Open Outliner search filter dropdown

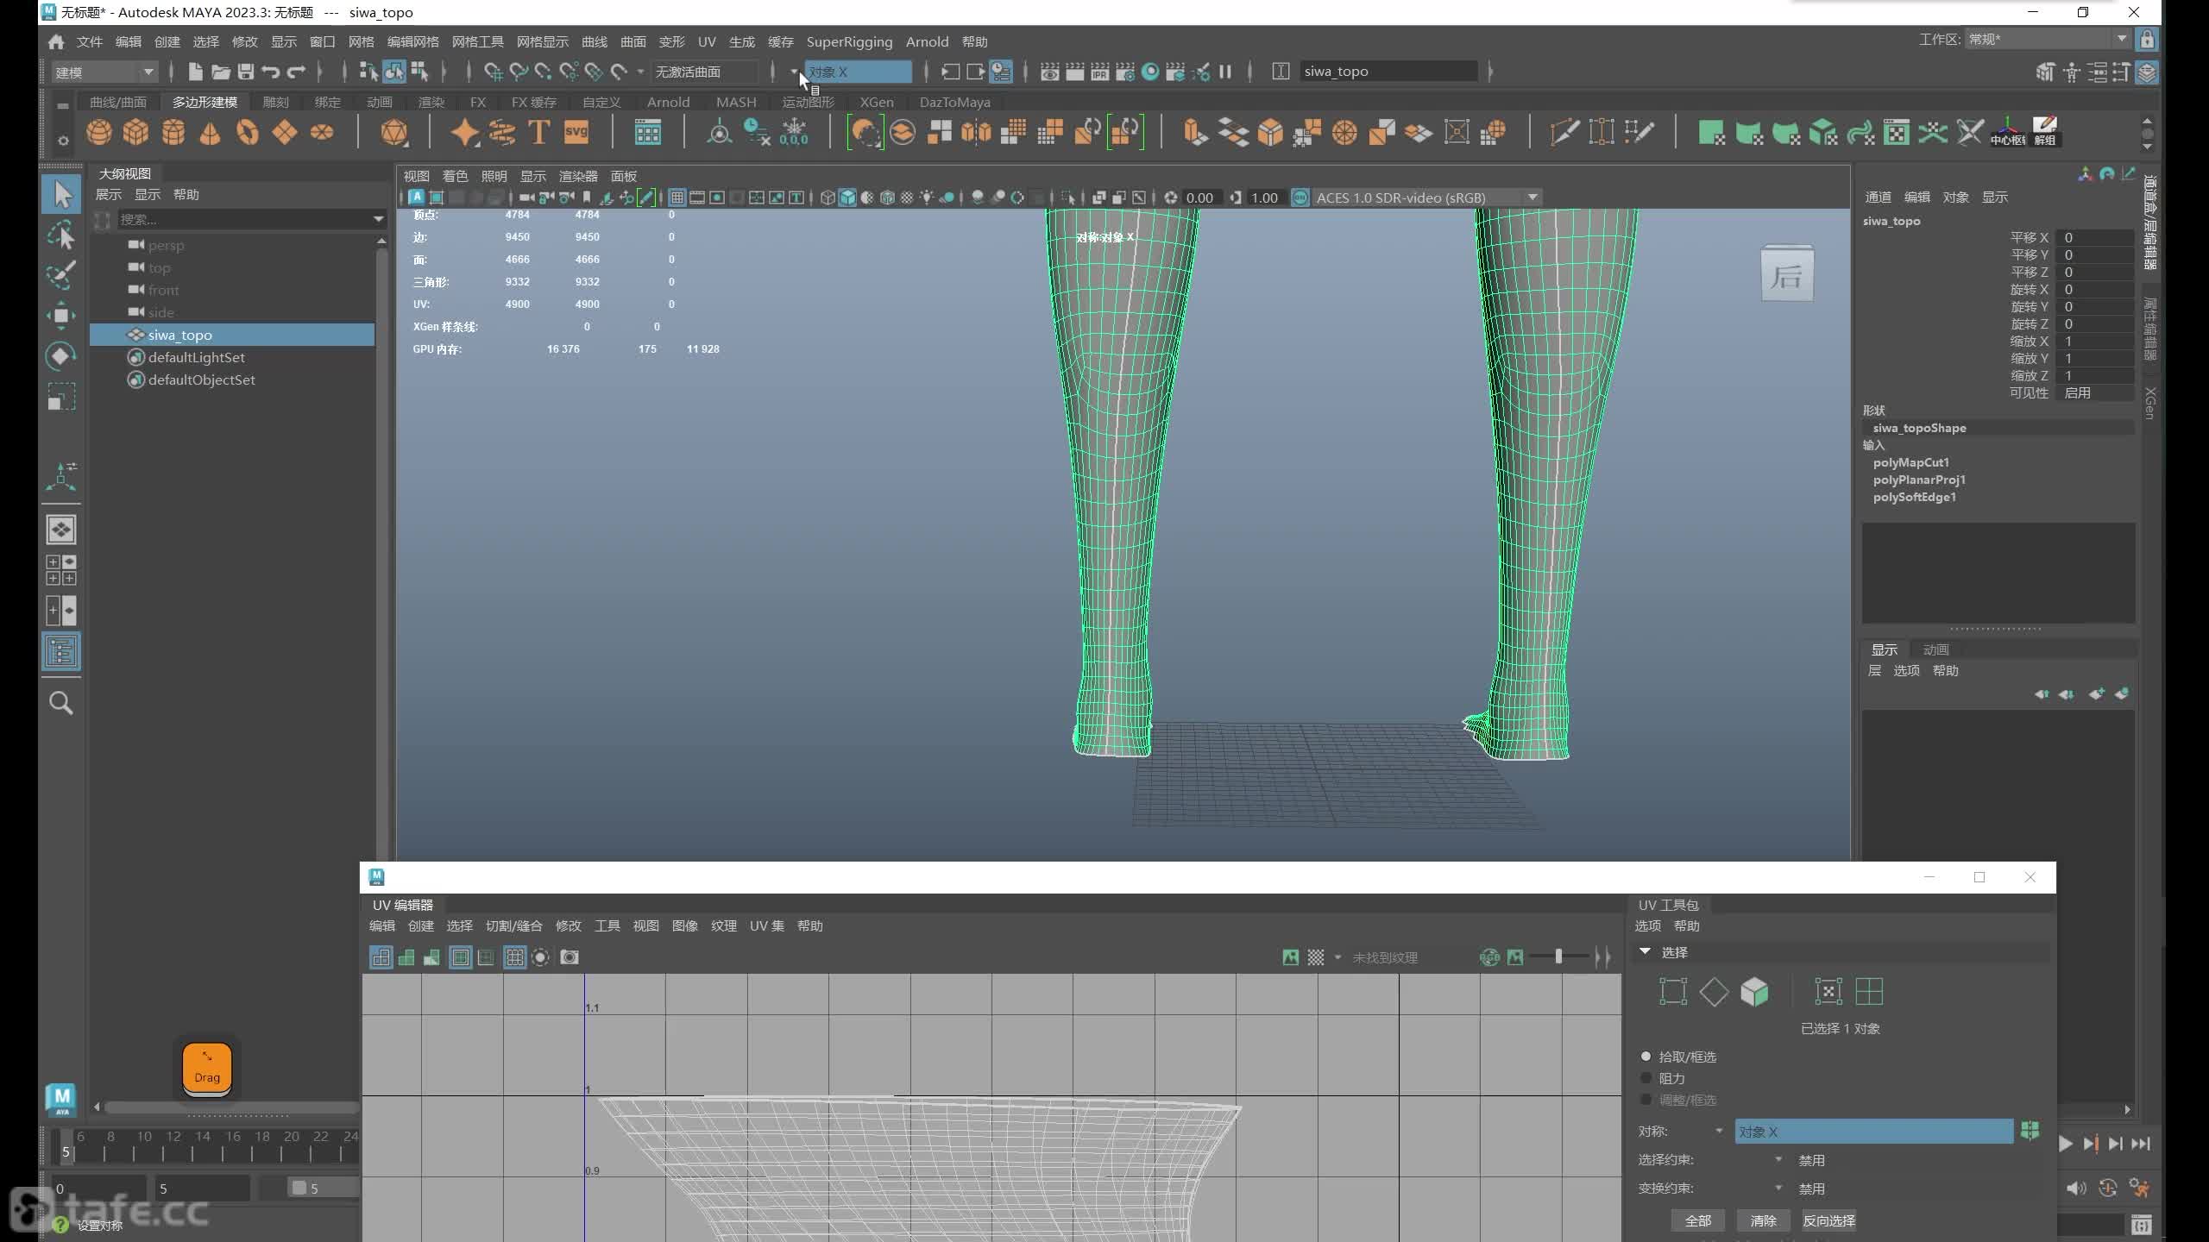(x=378, y=219)
